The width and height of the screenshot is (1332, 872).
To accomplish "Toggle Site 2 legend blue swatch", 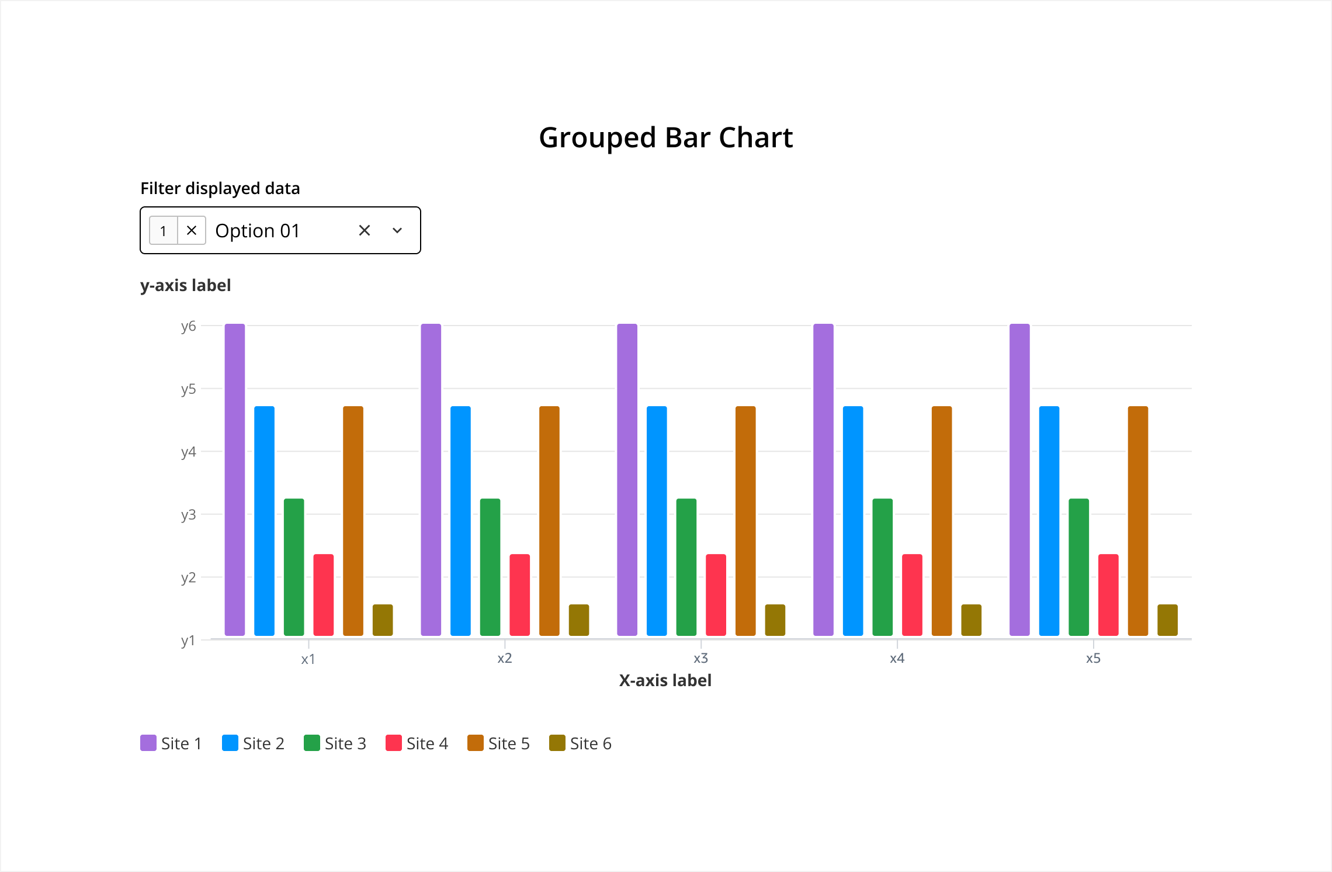I will pyautogui.click(x=230, y=743).
